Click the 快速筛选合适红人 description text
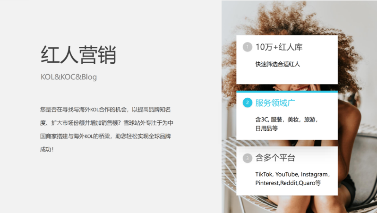Screen dimensions: 377x213 278,64
